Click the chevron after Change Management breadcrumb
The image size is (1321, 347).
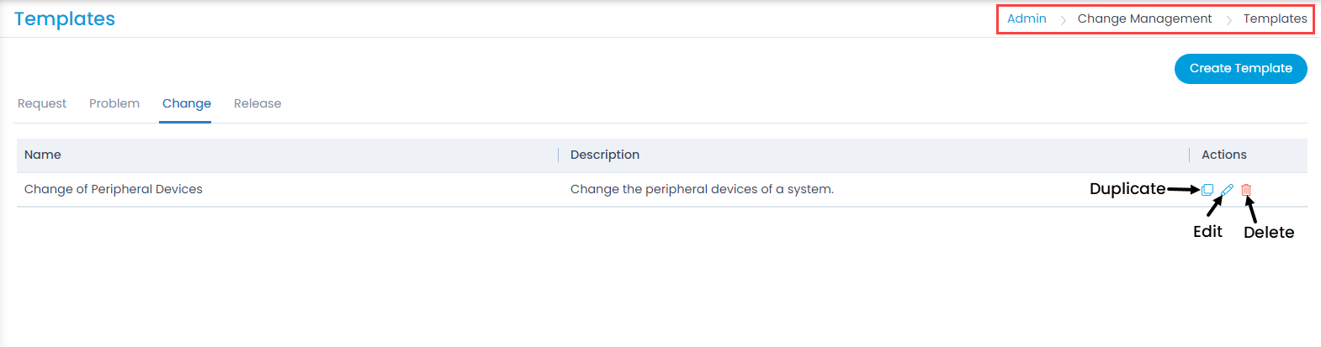(x=1228, y=19)
